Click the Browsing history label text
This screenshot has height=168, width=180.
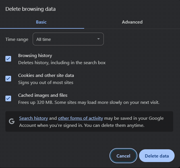[35, 56]
